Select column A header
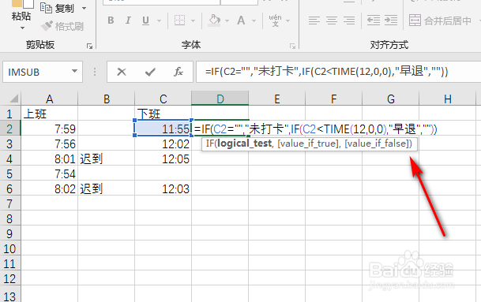The width and height of the screenshot is (481, 302). click(50, 99)
